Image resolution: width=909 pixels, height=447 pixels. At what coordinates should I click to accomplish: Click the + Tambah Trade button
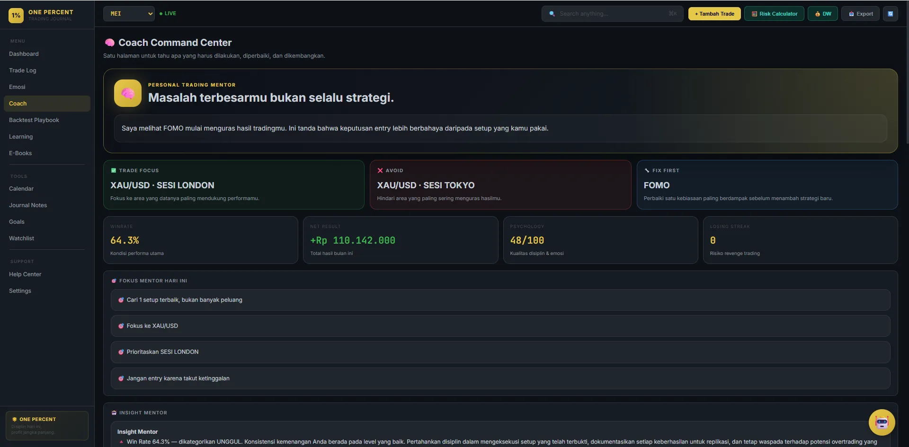click(714, 14)
